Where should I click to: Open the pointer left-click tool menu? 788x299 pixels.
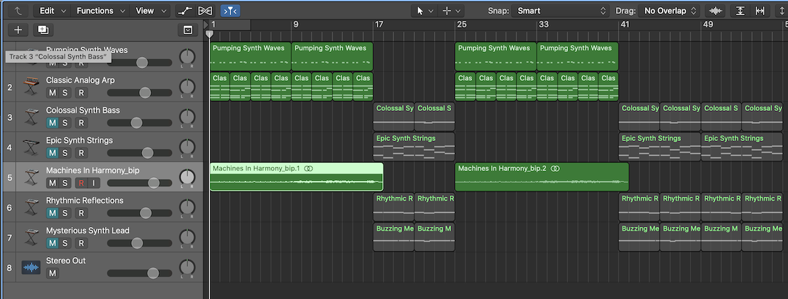point(425,10)
